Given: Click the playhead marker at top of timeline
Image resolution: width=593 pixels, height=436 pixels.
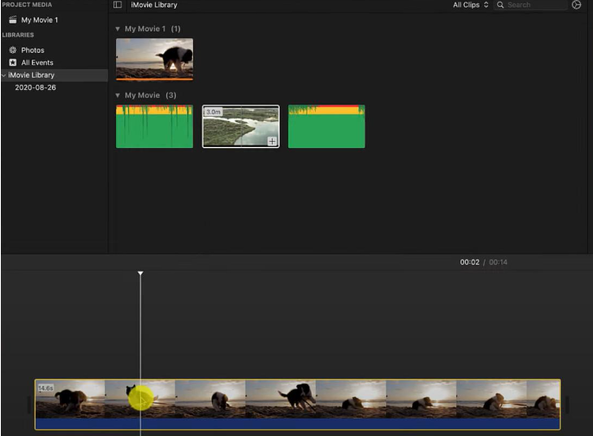Looking at the screenshot, I should [140, 274].
